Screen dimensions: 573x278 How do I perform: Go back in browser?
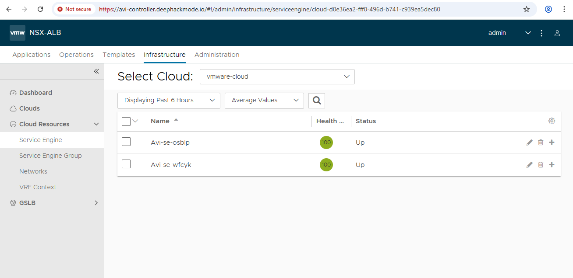(9, 9)
